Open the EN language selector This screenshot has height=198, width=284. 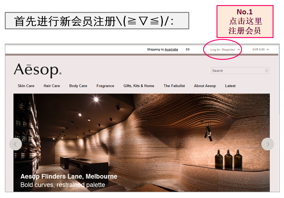[x=188, y=49]
